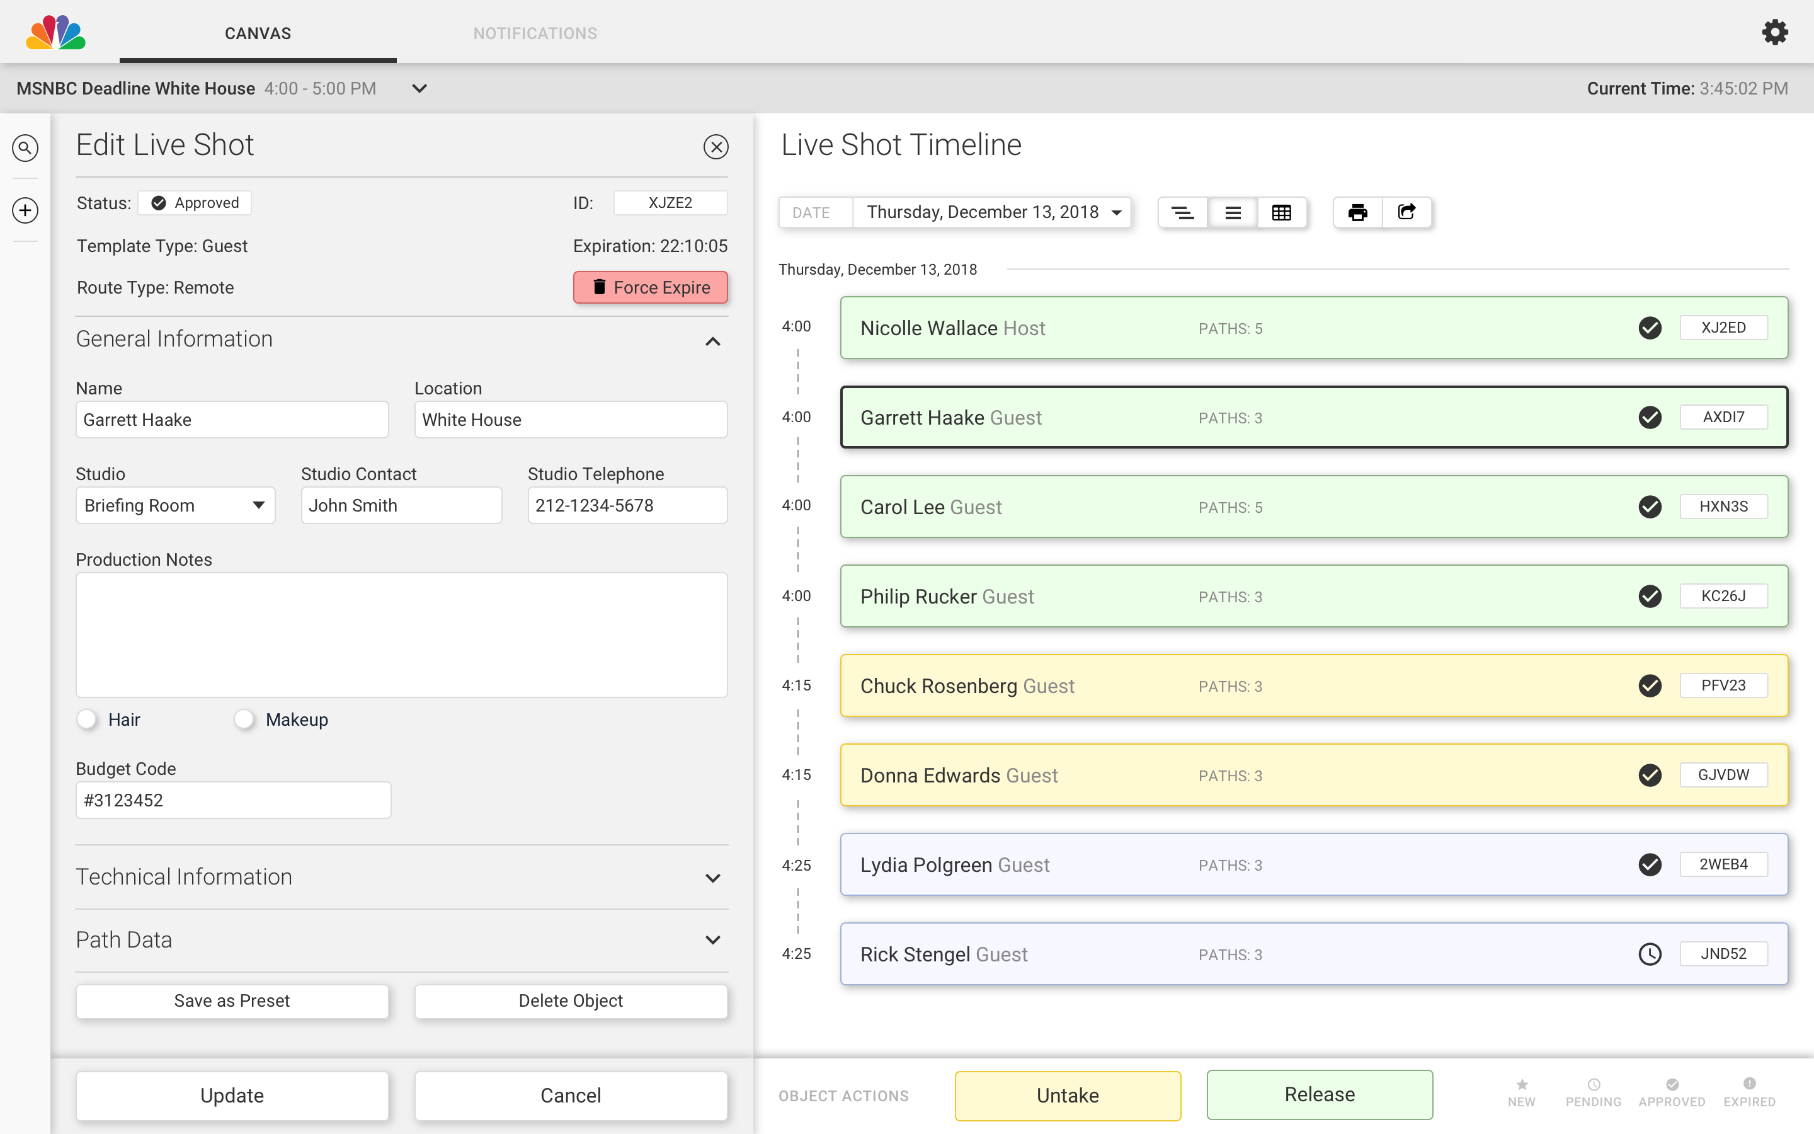Select the Canvas tab
This screenshot has width=1814, height=1134.
coord(258,33)
